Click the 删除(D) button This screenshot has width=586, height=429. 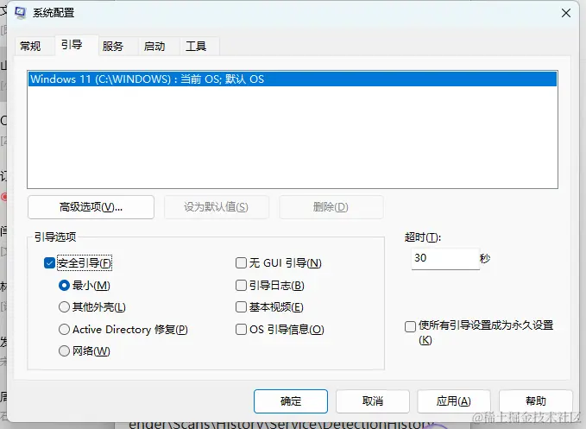pos(331,207)
